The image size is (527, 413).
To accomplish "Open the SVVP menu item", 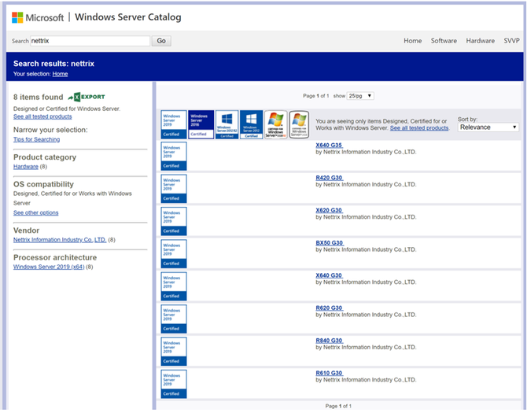I will click(511, 41).
